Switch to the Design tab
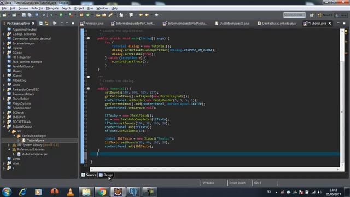 [x=106, y=175]
